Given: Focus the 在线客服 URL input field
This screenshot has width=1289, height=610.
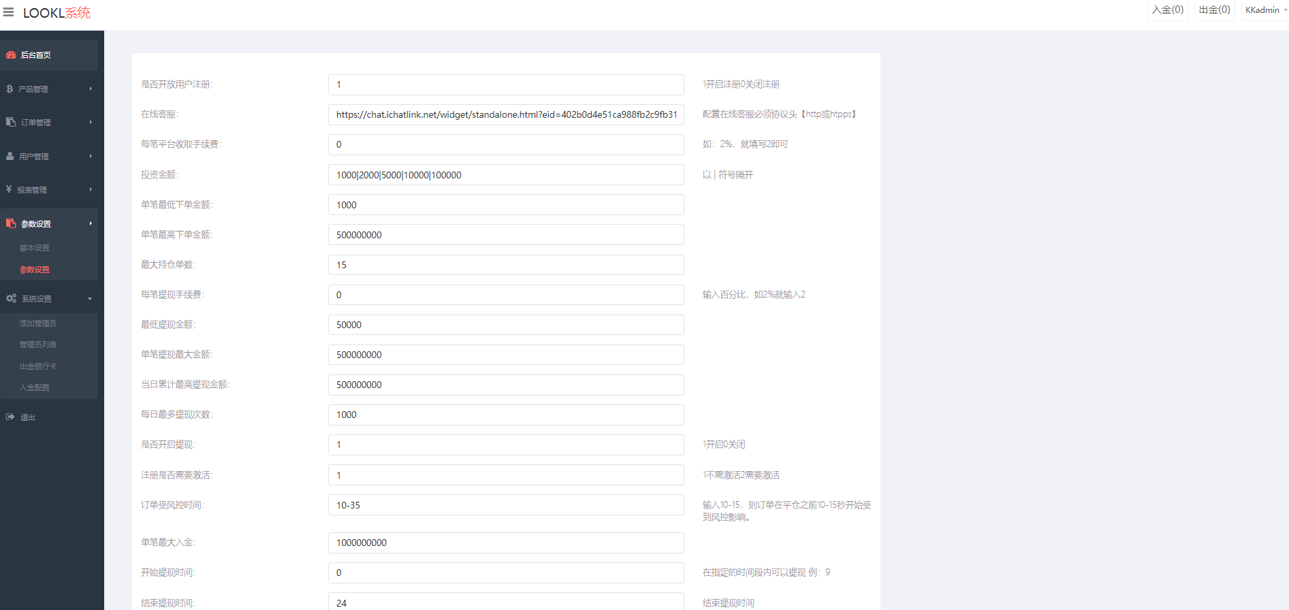Looking at the screenshot, I should (506, 115).
